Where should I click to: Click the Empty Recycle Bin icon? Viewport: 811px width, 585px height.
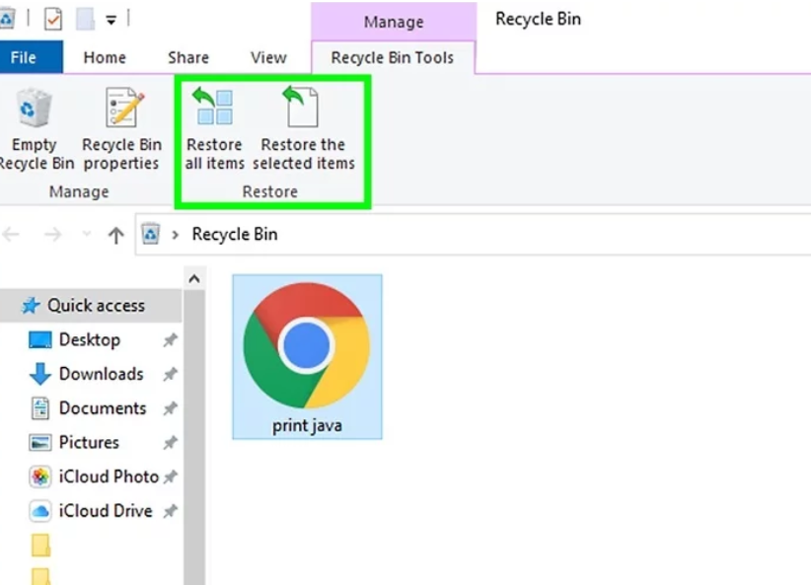[x=35, y=110]
